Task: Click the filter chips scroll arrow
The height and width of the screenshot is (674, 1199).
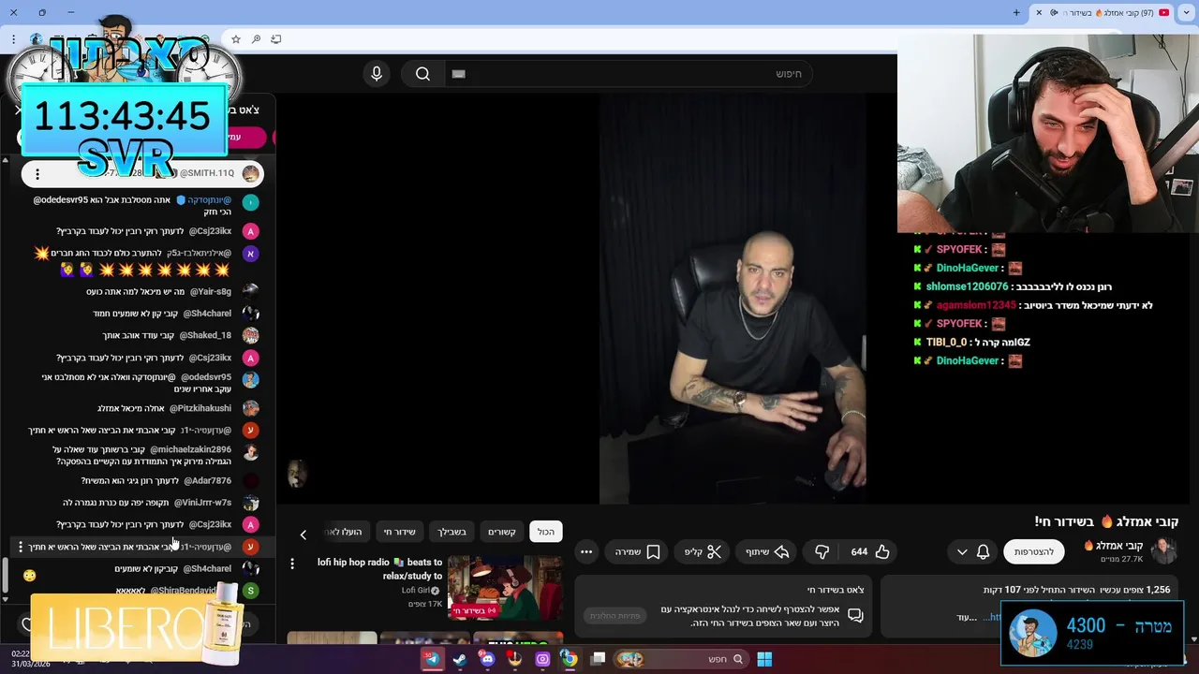Action: pos(303,535)
